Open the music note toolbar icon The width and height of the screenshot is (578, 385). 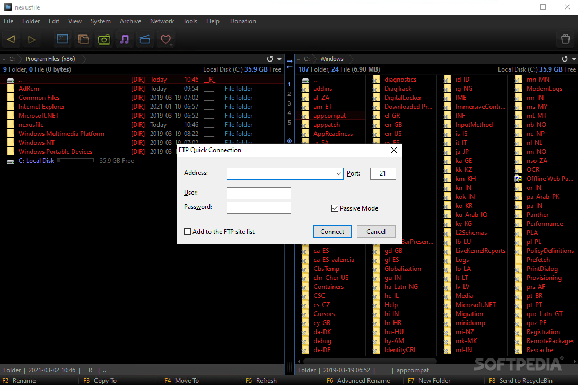point(125,39)
